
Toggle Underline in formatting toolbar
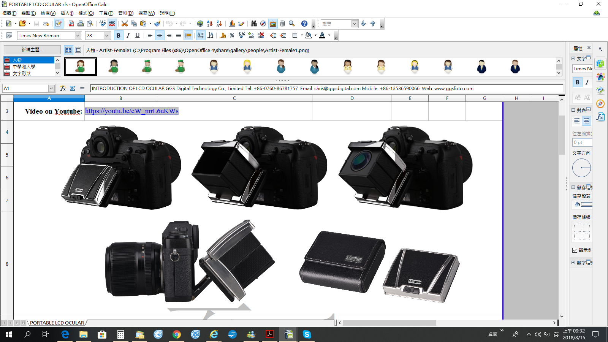tap(138, 35)
